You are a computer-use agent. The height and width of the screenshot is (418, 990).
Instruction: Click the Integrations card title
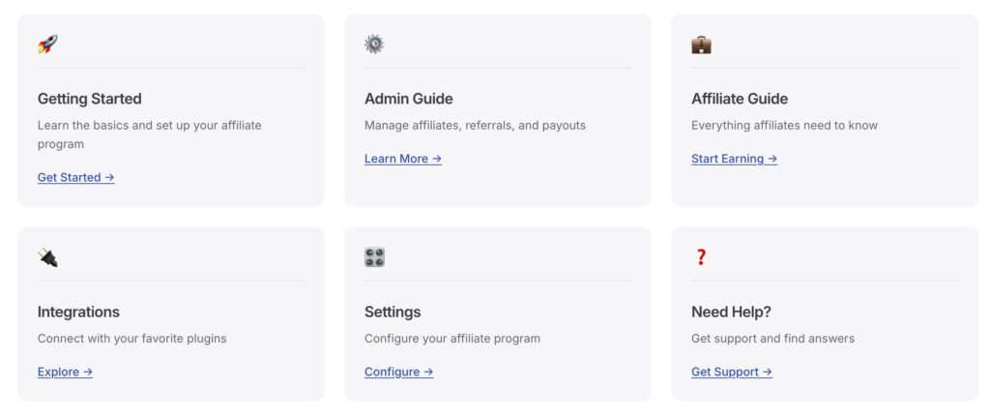tap(78, 313)
